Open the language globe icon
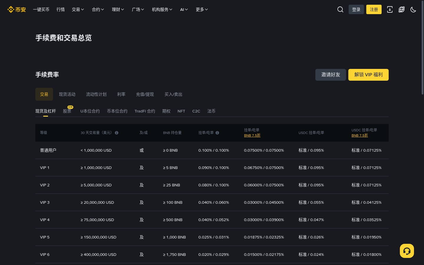This screenshot has height=265, width=424. click(402, 9)
